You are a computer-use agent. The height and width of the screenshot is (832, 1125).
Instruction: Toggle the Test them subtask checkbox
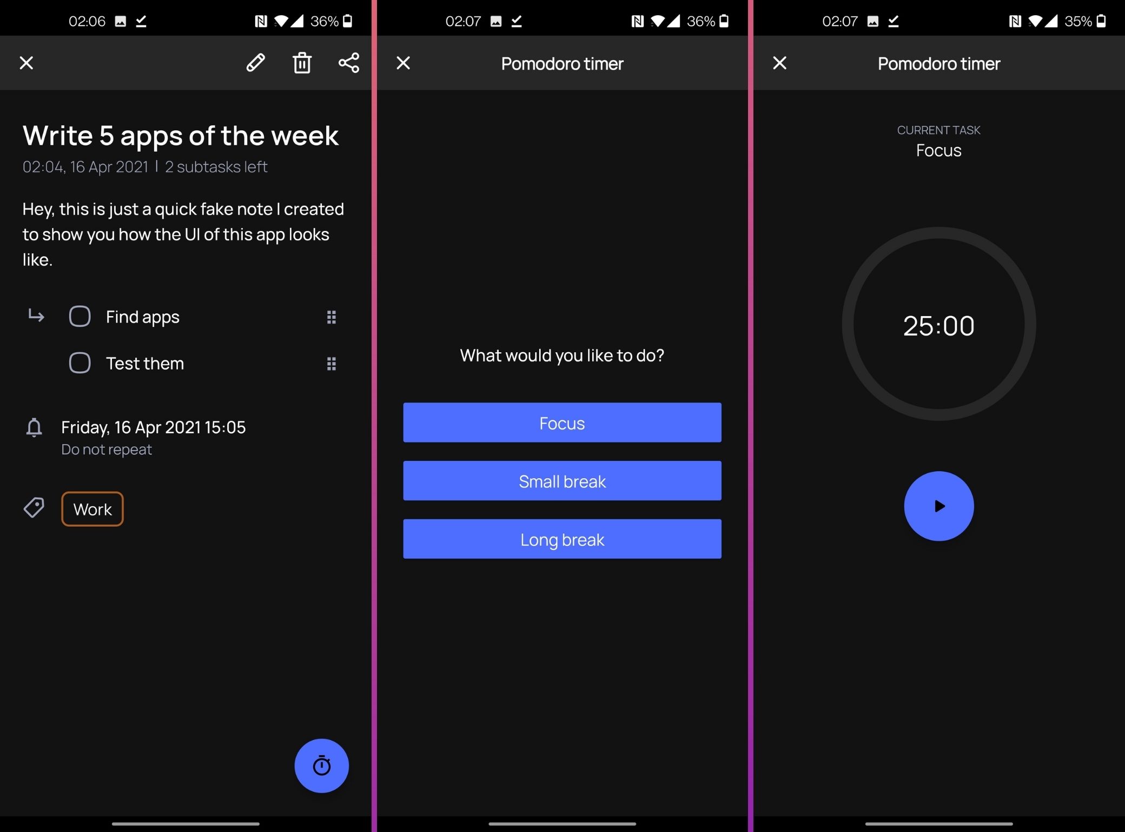(x=80, y=363)
